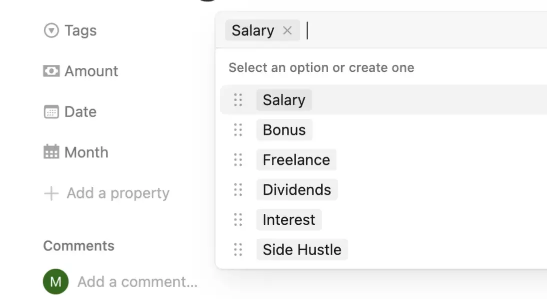Select the Interest tag option
This screenshot has height=299, width=547.
coord(289,220)
